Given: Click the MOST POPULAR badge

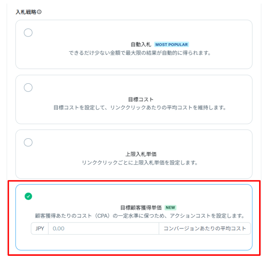Looking at the screenshot, I should [171, 44].
